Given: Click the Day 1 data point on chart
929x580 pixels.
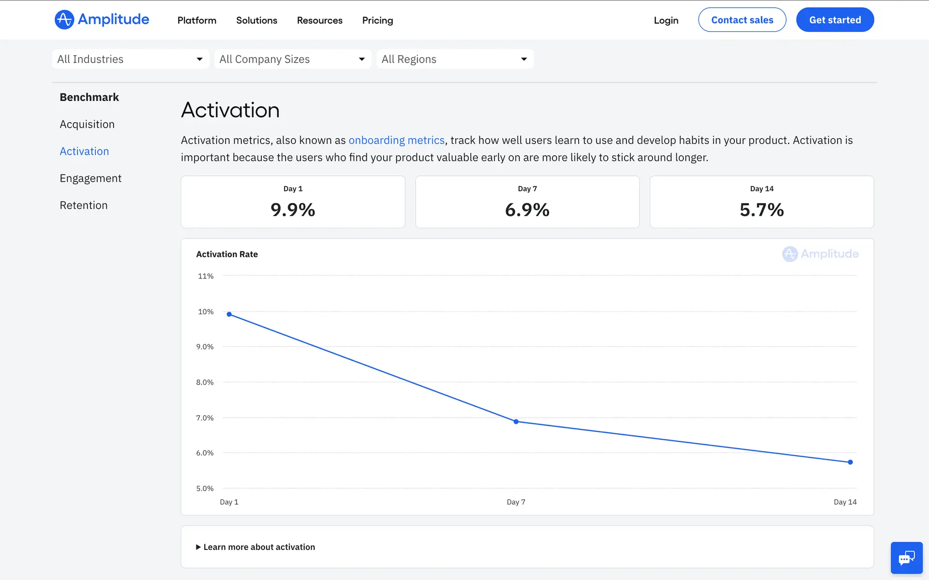Looking at the screenshot, I should tap(229, 314).
